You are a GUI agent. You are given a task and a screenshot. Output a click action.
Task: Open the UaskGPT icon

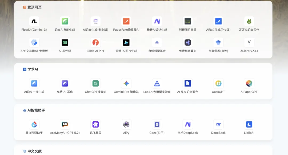[x=218, y=84]
